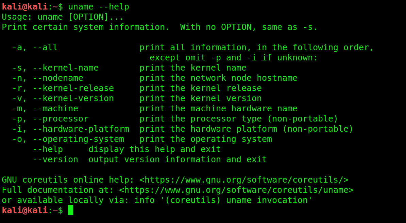Click the "--help" option in the options list

click(48, 149)
